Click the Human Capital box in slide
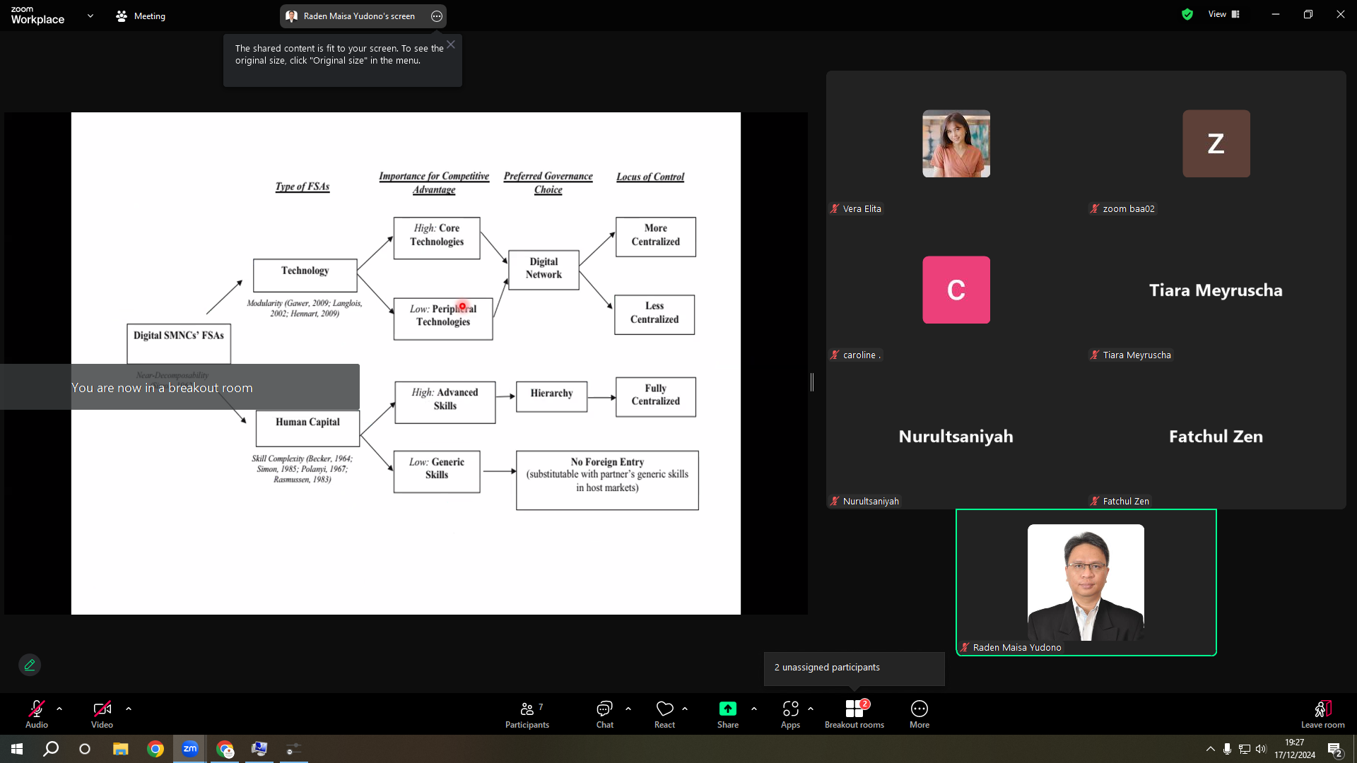The width and height of the screenshot is (1357, 763). [307, 428]
